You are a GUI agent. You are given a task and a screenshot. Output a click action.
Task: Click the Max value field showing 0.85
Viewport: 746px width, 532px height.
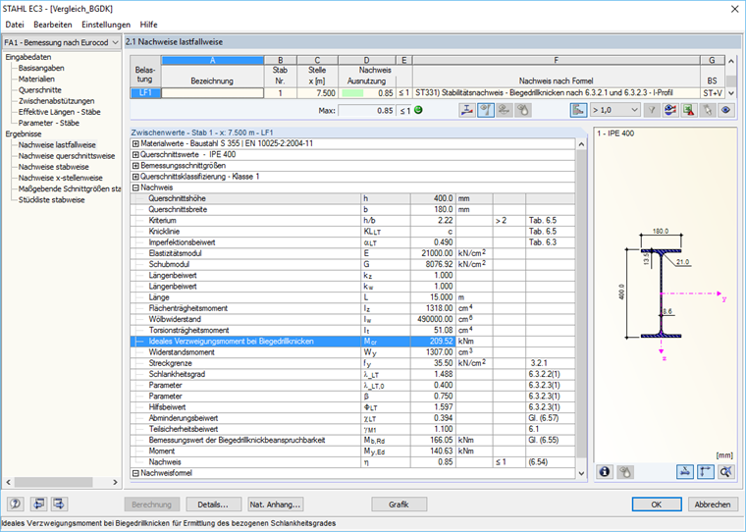366,110
